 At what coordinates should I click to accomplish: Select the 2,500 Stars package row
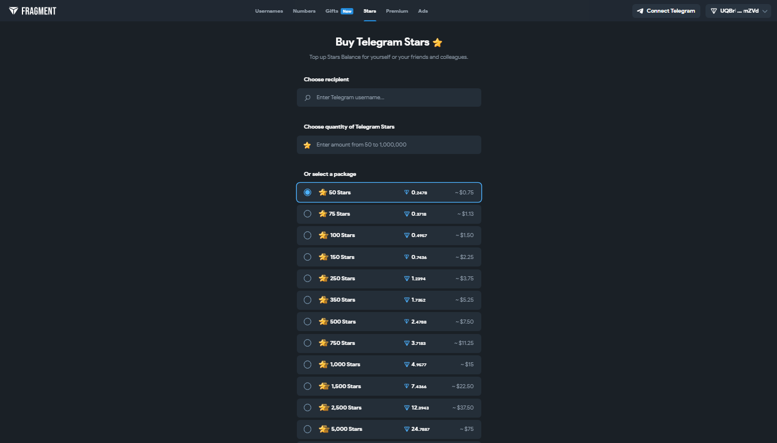click(x=389, y=408)
